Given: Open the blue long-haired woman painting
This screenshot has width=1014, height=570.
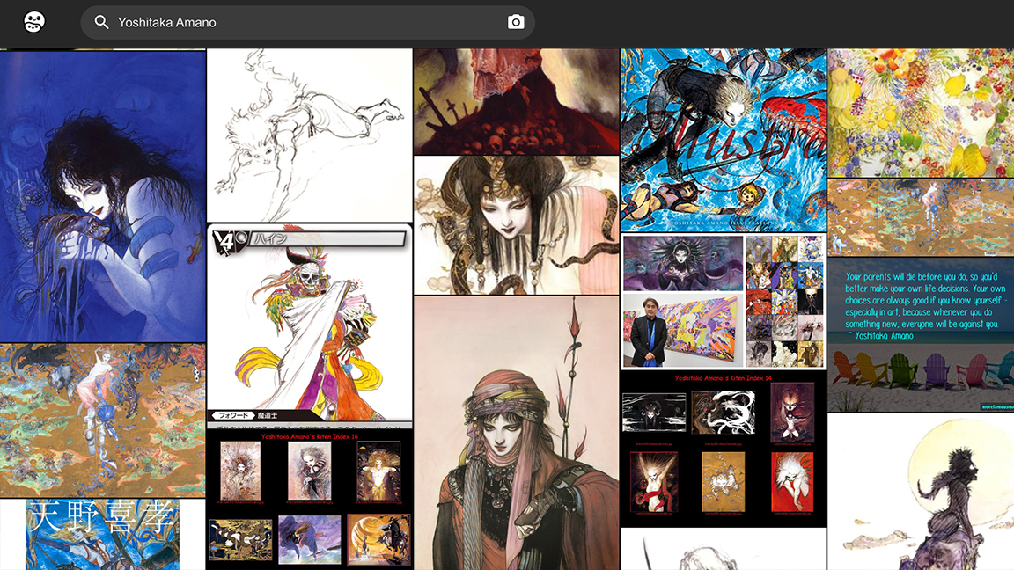Looking at the screenshot, I should [x=103, y=196].
